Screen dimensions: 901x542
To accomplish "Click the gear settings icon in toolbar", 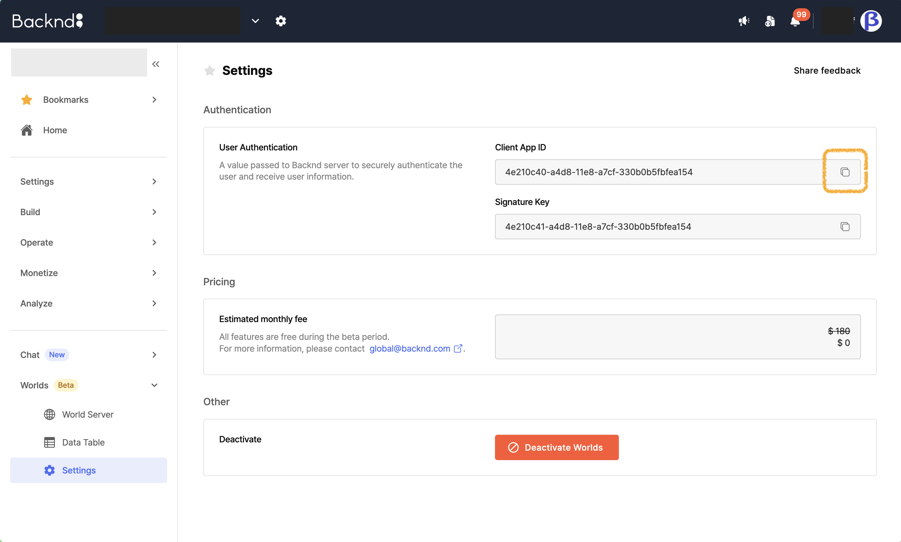I will click(x=281, y=21).
